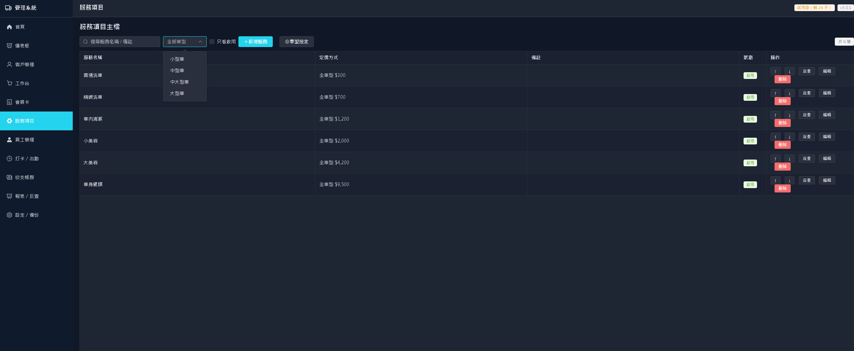Click 反查 for 大美容

click(x=807, y=159)
